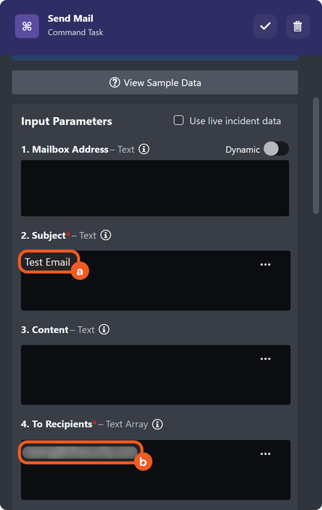Click the info icon beside the Subject field

tap(106, 235)
